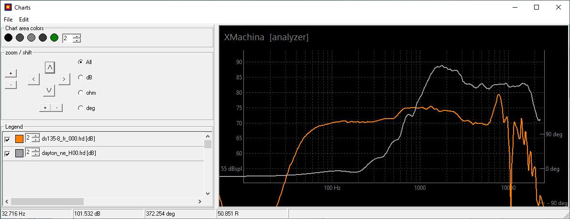Maximize the Charts window
The image size is (570, 219).
pyautogui.click(x=537, y=7)
